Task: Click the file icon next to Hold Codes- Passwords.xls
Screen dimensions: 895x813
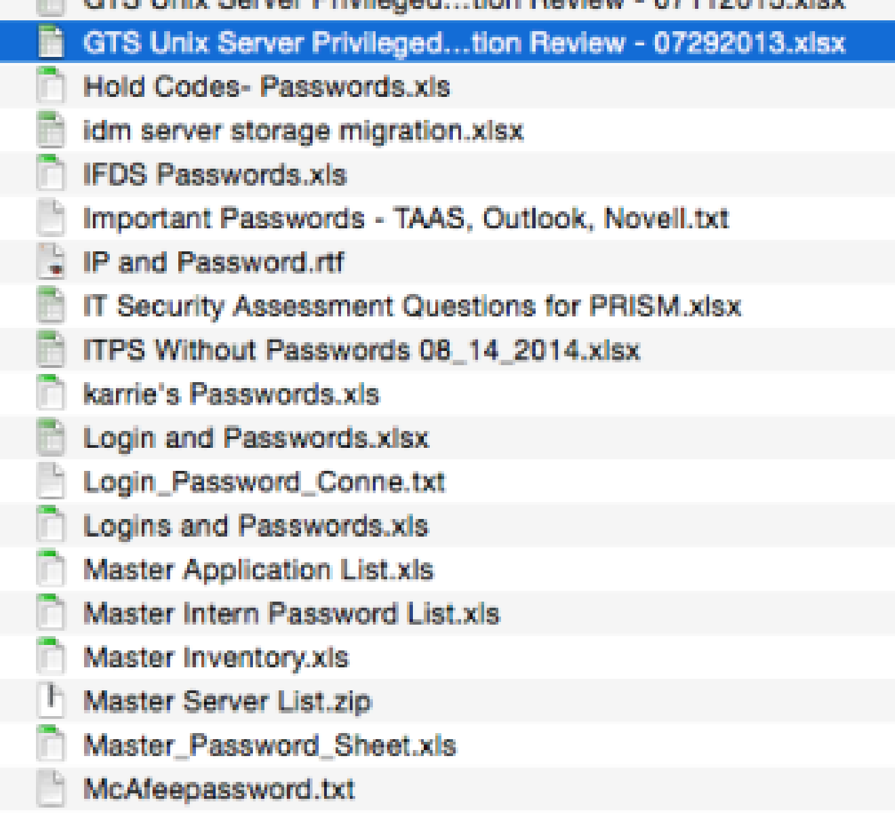Action: (x=51, y=86)
